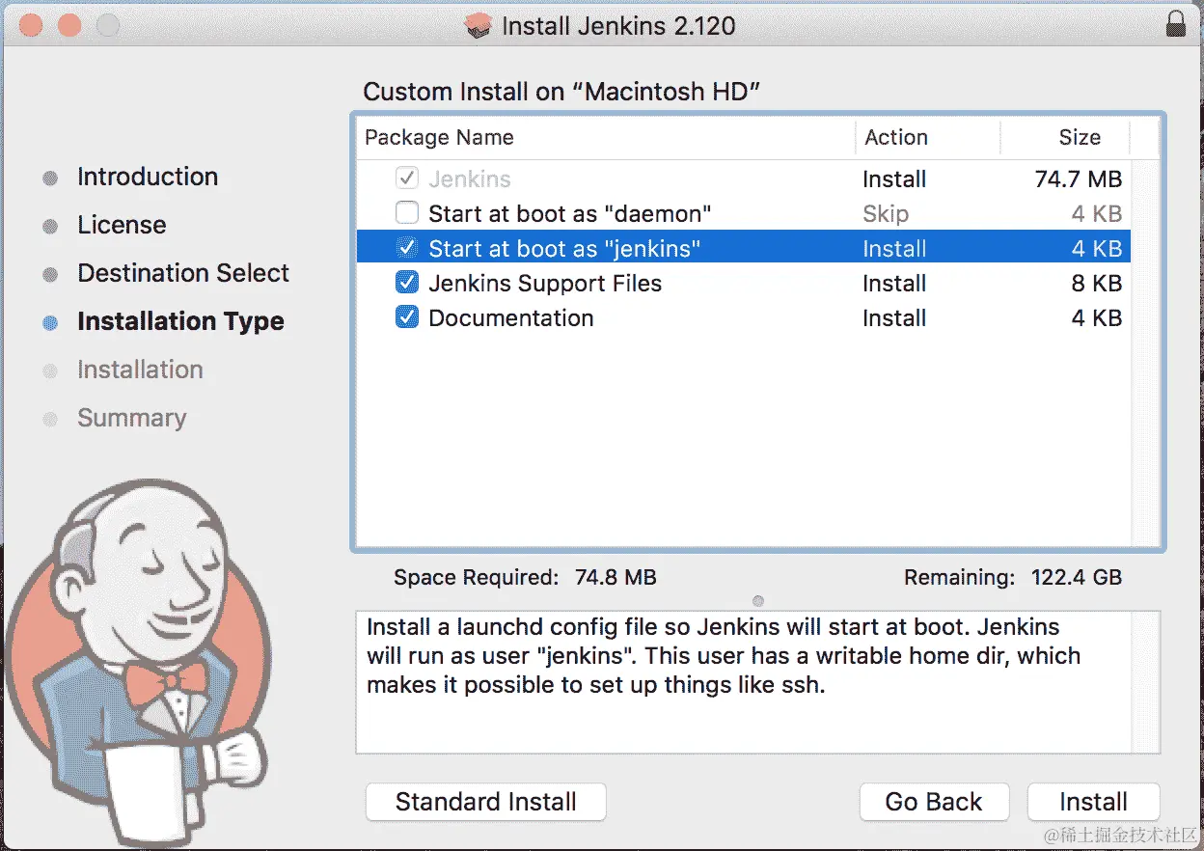The height and width of the screenshot is (851, 1204).
Task: Close the installer window with red button
Action: pyautogui.click(x=31, y=25)
